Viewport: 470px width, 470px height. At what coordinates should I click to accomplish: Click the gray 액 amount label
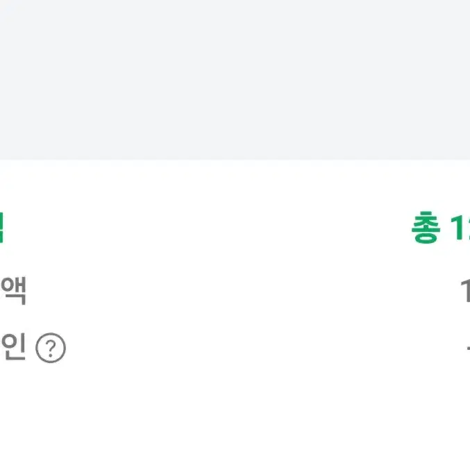pyautogui.click(x=13, y=291)
